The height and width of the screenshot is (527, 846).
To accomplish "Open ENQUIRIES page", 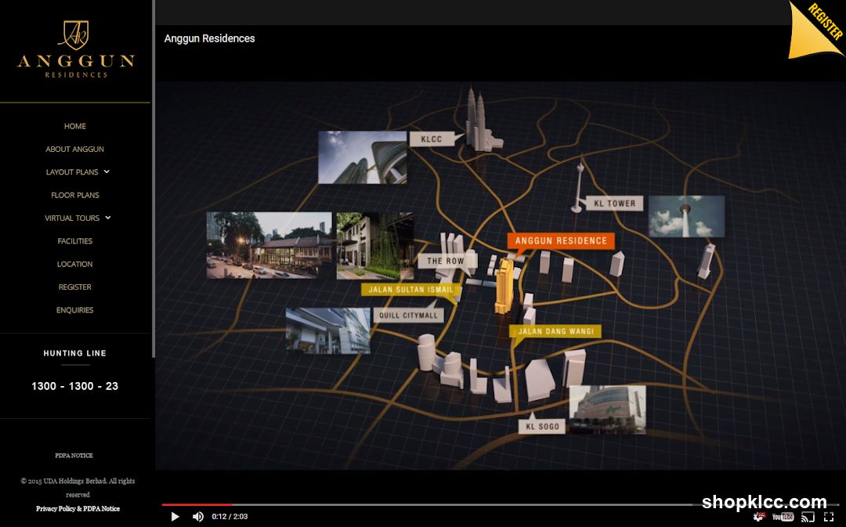I will point(75,310).
